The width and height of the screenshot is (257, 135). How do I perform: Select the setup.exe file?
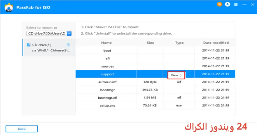coord(107,105)
